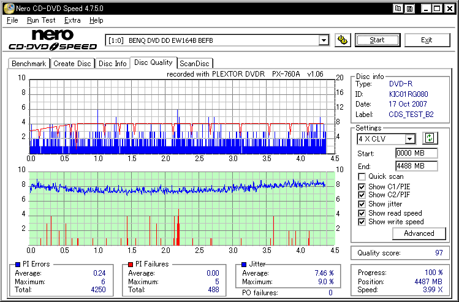Expand the 4 X CLV speed dropdown
The image size is (459, 302).
click(x=409, y=139)
